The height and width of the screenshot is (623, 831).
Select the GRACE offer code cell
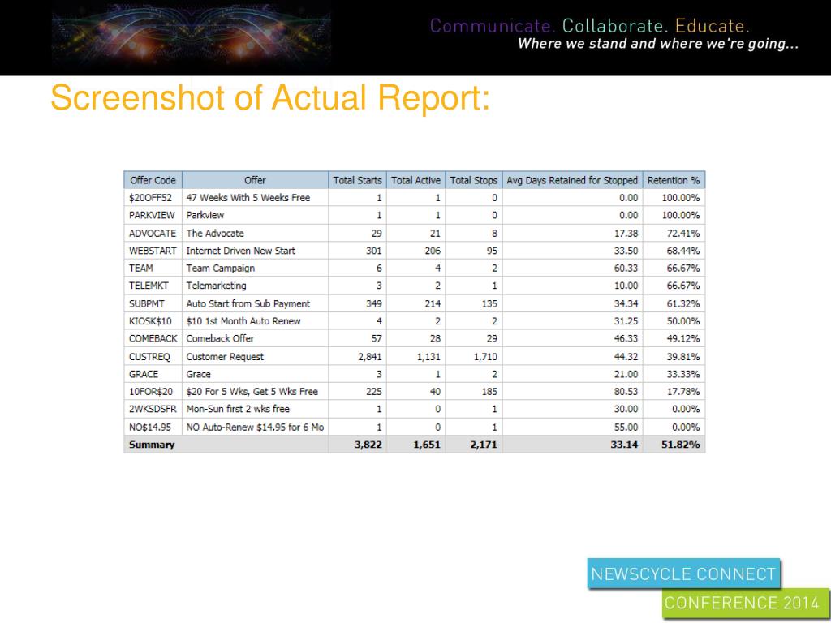[153, 374]
